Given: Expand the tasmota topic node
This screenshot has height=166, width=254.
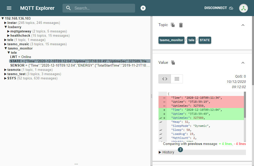Looking at the screenshot, I should coord(5,70).
